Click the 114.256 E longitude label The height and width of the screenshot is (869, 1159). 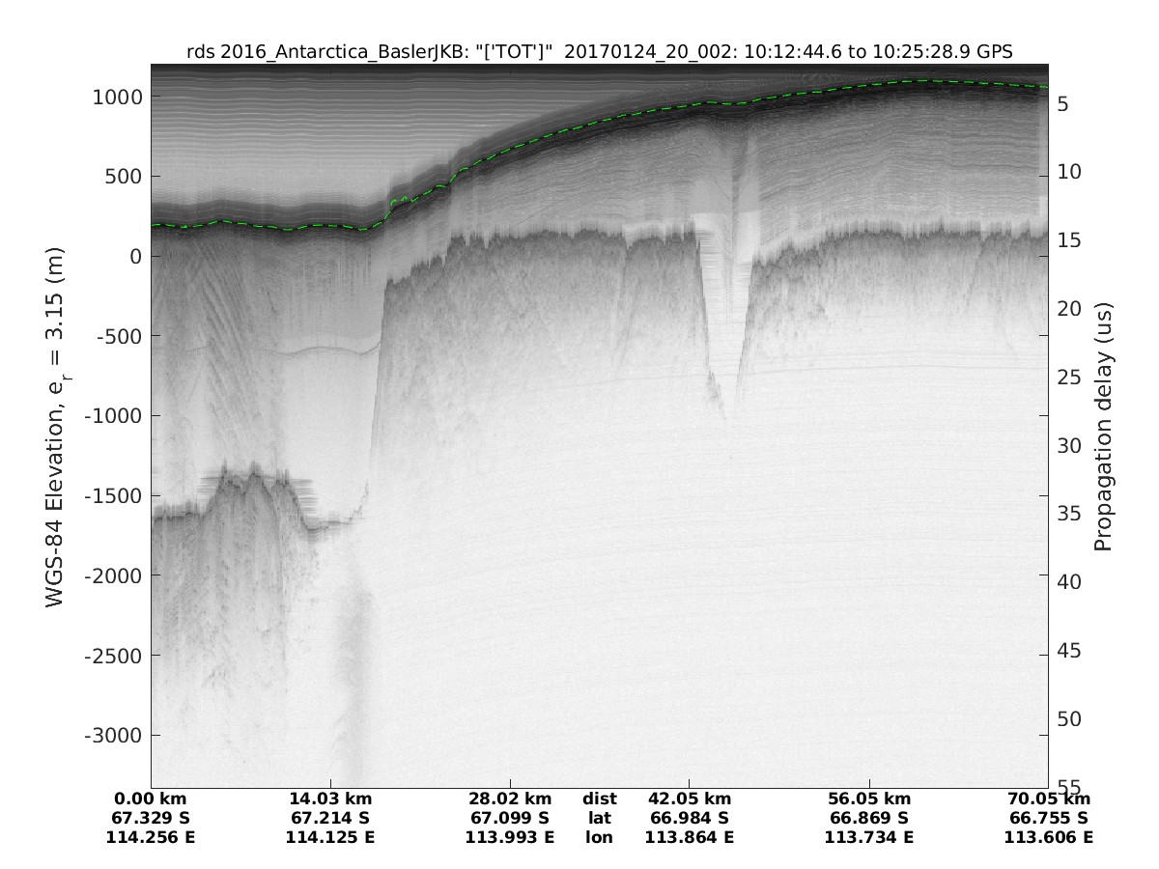pyautogui.click(x=150, y=837)
